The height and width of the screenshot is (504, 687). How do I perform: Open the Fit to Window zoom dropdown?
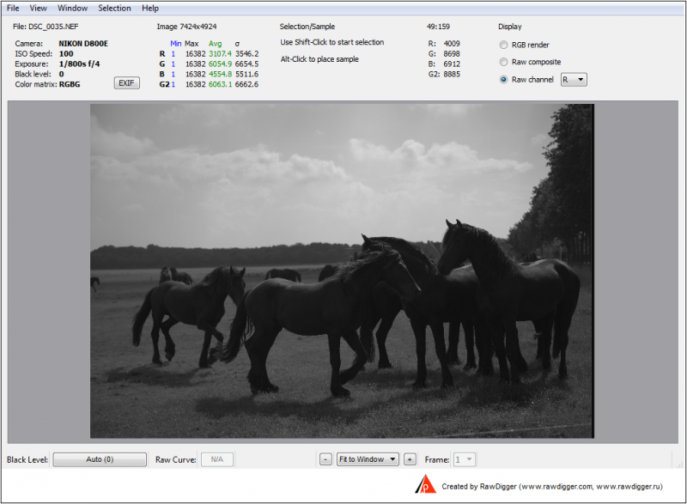point(368,459)
